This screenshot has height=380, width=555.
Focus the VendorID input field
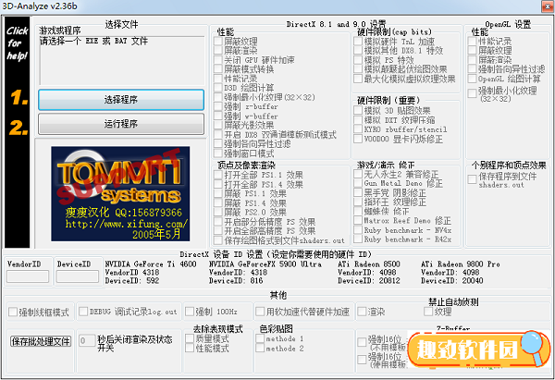[x=28, y=276]
